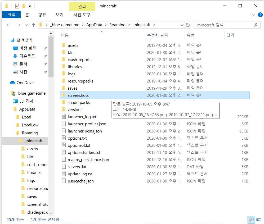Select the logs folder icon in list
Screen dimensions: 264x224
tap(64, 74)
